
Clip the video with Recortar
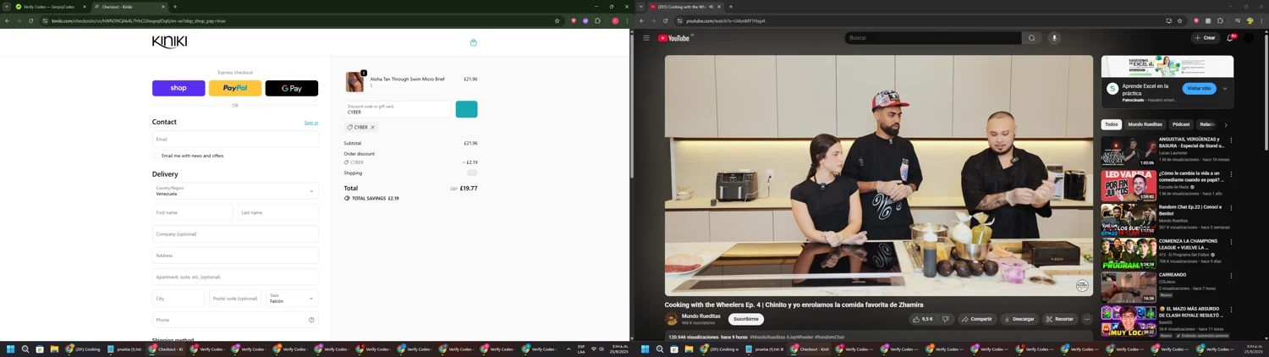coord(1059,319)
